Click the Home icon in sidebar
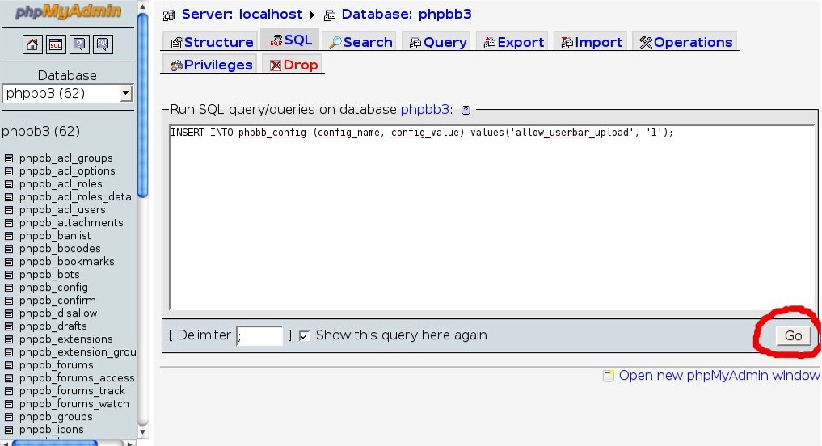 pos(32,44)
